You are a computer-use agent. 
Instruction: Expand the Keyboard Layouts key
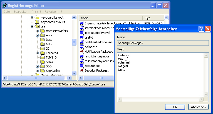(x=32, y=22)
